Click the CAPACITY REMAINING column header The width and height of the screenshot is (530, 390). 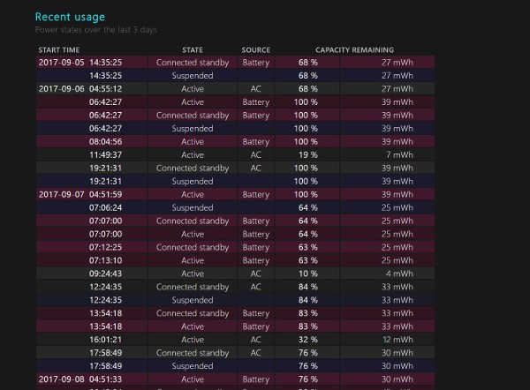coord(354,49)
